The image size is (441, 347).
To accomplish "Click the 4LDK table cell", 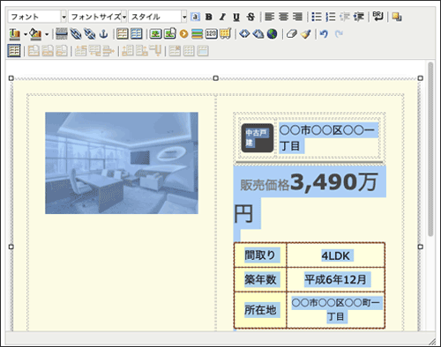I will 336,255.
